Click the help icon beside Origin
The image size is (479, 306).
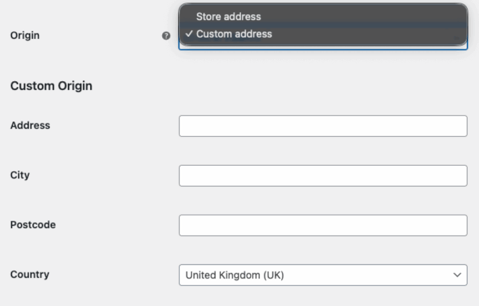[x=166, y=36]
